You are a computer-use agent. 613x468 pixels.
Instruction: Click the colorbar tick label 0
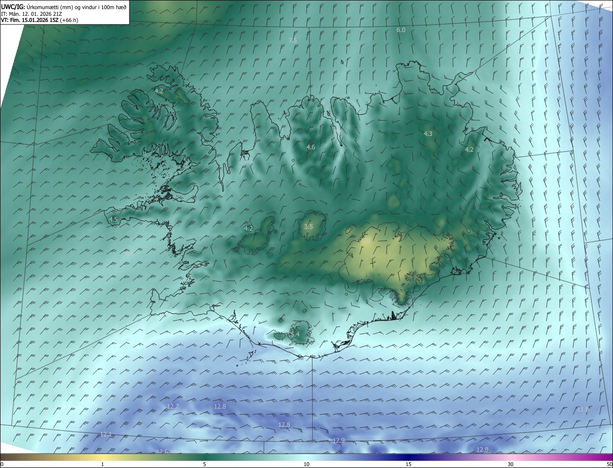[2, 464]
